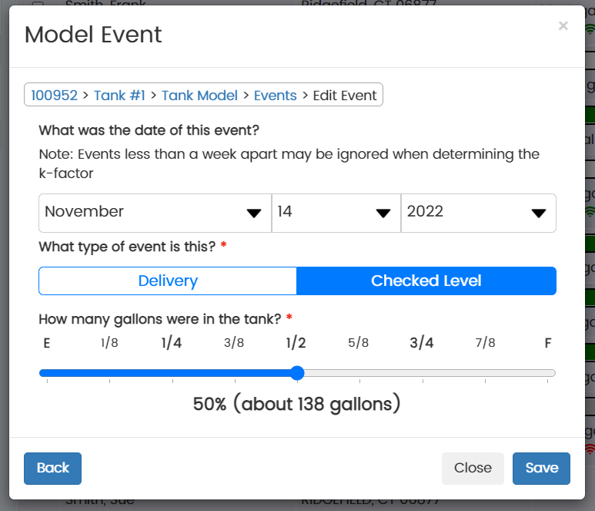Click the 1/8 tick label

[109, 344]
